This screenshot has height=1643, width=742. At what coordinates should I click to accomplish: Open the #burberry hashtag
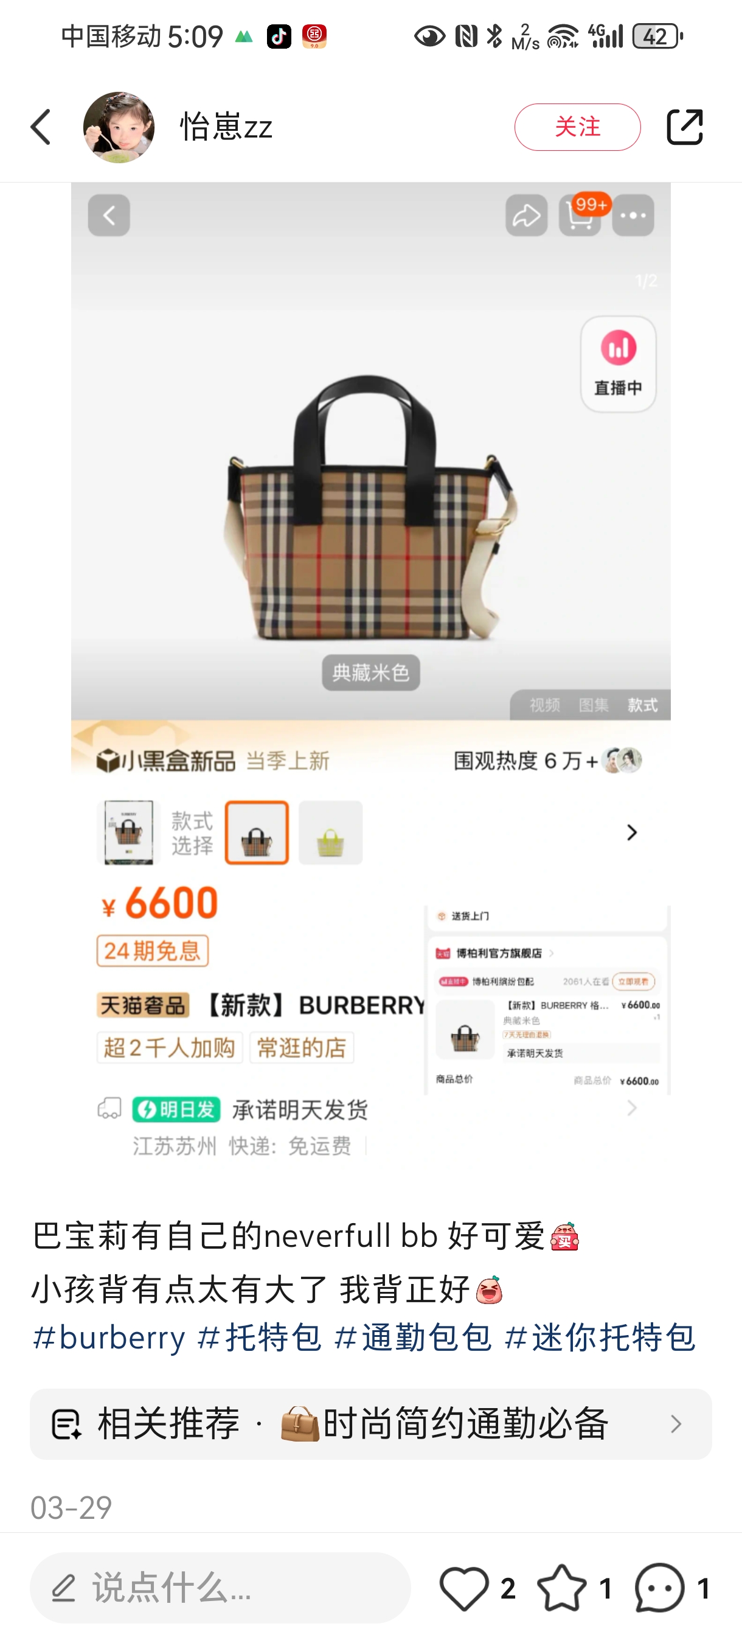coord(109,1338)
